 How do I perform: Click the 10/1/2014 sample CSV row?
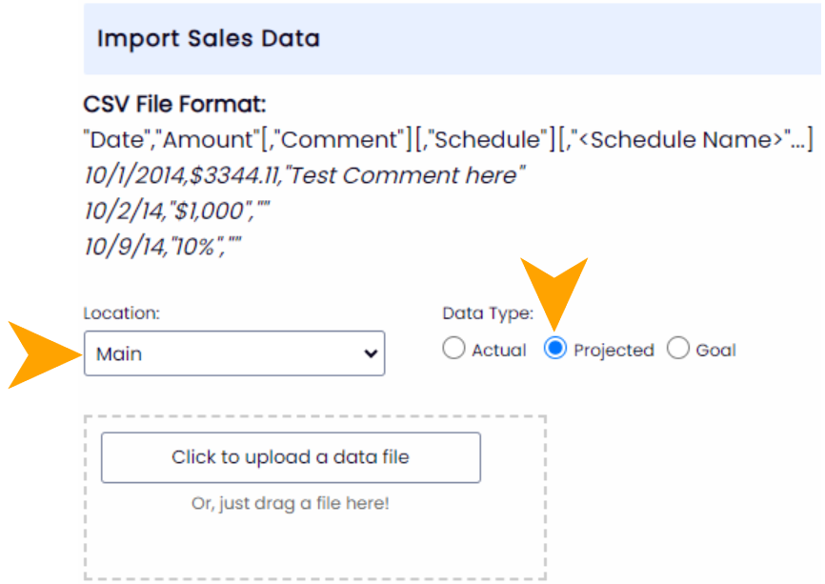[304, 175]
